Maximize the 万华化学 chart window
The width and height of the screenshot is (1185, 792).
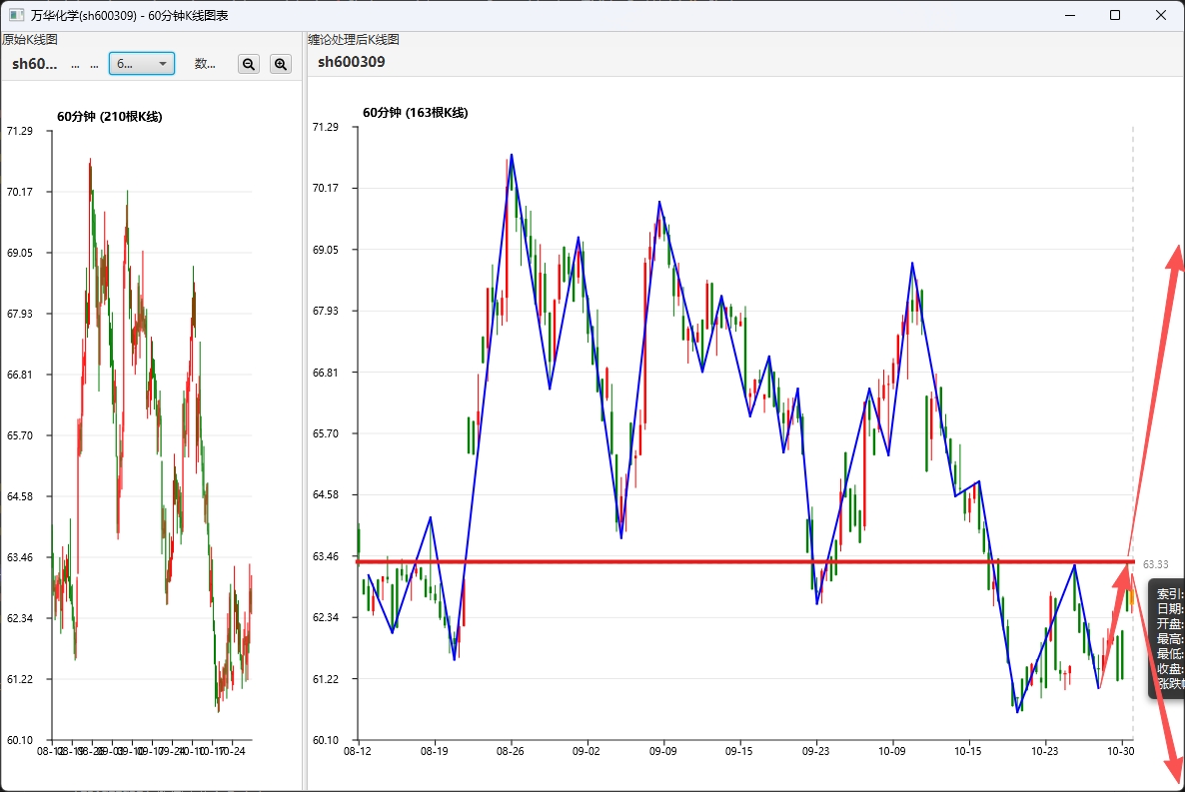pyautogui.click(x=1115, y=15)
